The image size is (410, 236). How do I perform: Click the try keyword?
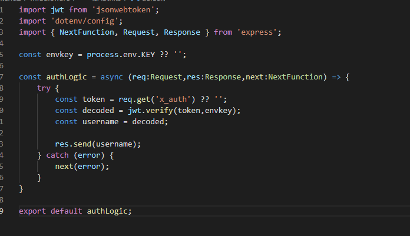(x=44, y=88)
